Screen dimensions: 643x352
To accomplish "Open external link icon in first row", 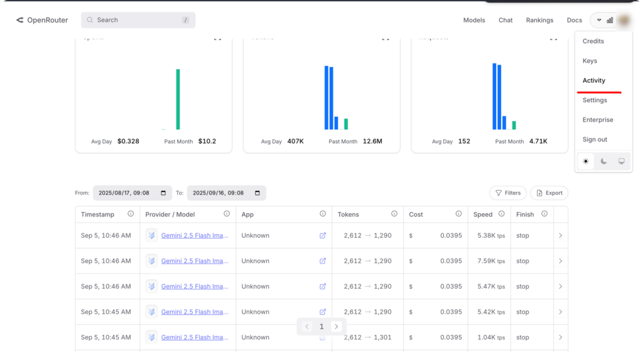I will click(323, 236).
